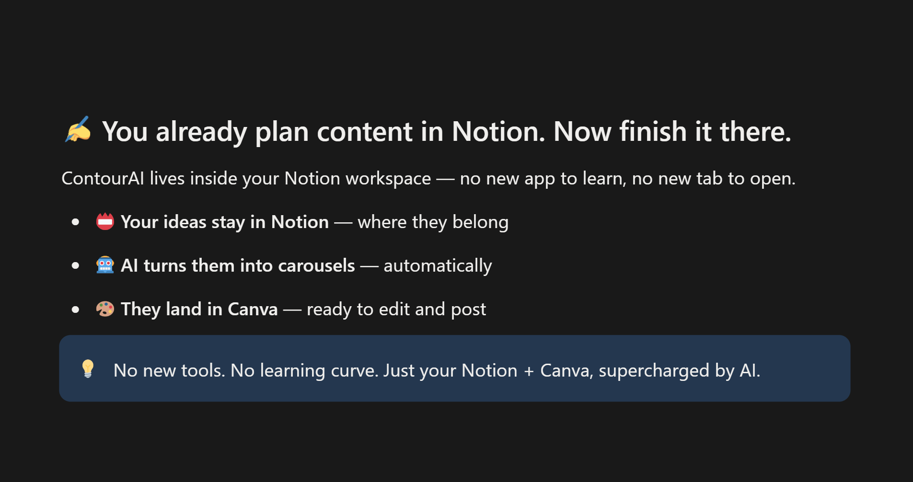This screenshot has height=482, width=913.
Task: Click the bullet dot of the carousels item
Action: [x=75, y=265]
